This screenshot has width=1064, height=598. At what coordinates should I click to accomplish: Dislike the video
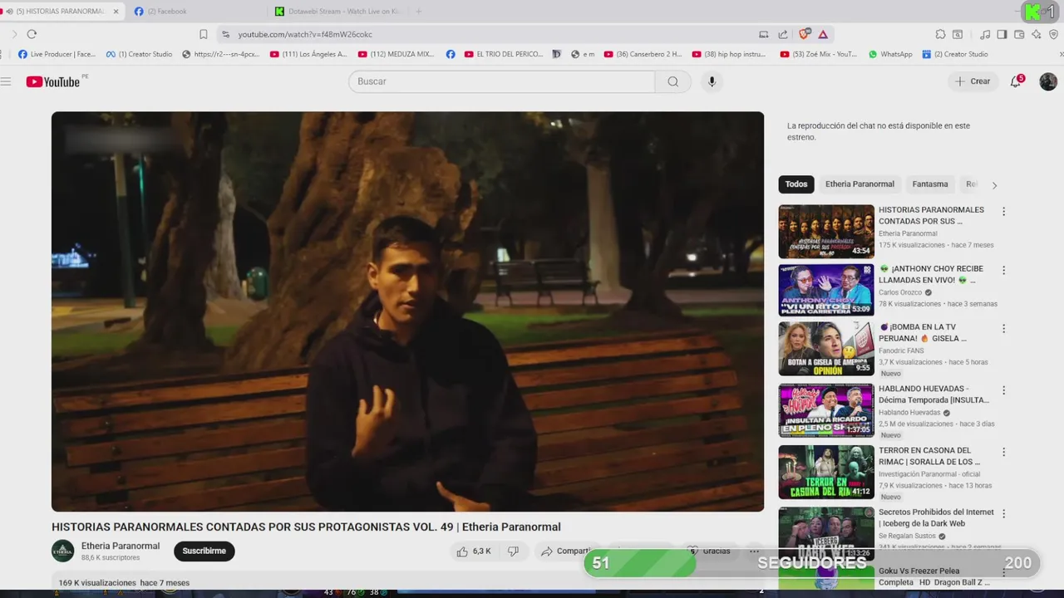coord(513,551)
